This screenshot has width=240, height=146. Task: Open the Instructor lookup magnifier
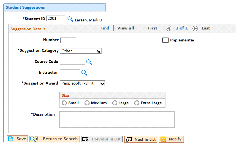point(84,73)
